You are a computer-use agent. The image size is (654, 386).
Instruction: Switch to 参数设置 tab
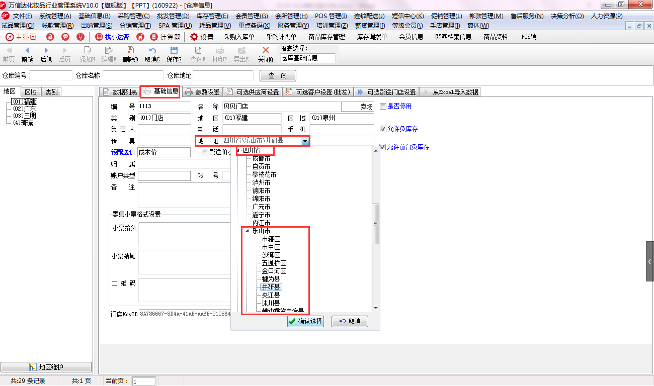202,92
